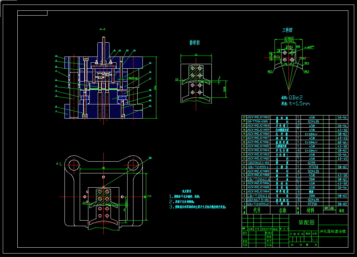Select the GB2867.5-81 code cell
Image resolution: width=357 pixels, height=257 pixels.
click(258, 200)
